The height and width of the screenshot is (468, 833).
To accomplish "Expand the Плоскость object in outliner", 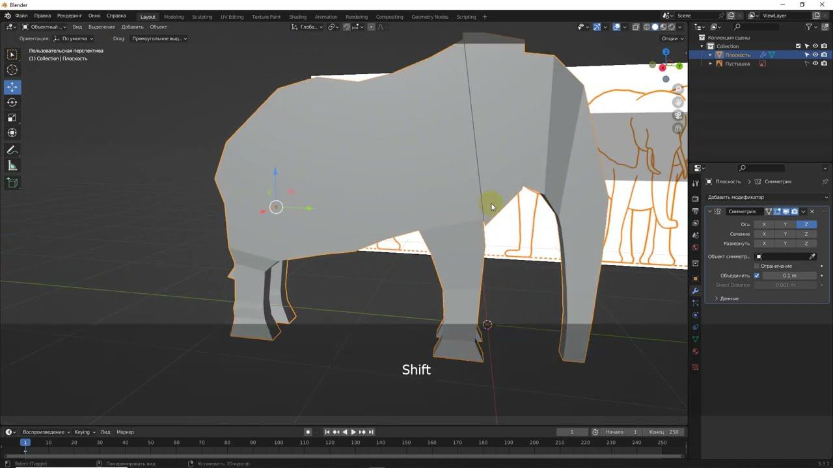I will 711,55.
